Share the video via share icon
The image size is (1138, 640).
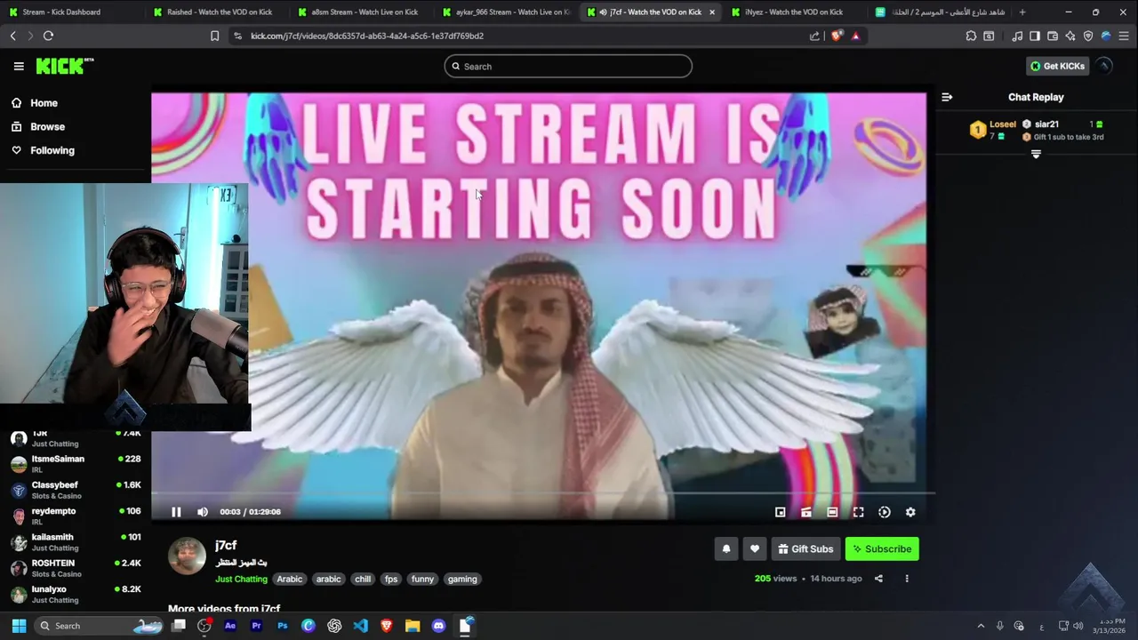[878, 579]
